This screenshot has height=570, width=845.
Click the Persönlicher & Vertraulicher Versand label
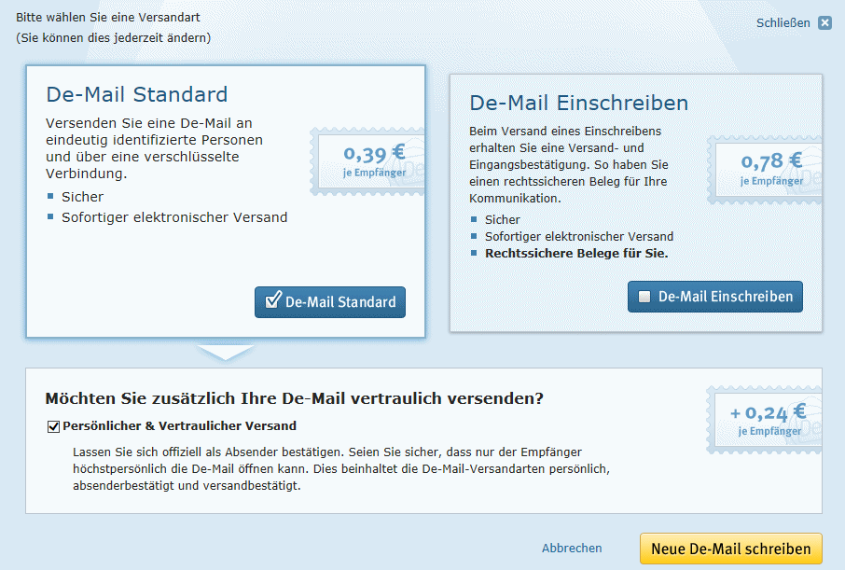pyautogui.click(x=179, y=426)
